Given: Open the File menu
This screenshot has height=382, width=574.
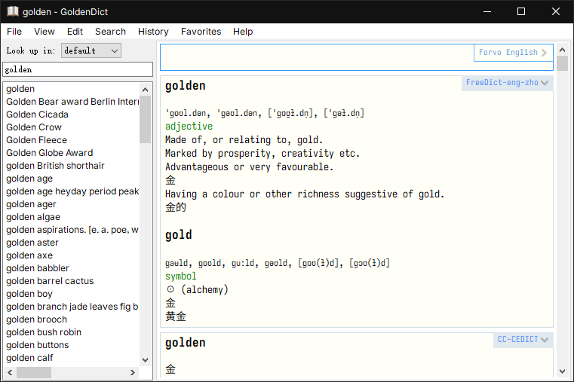Looking at the screenshot, I should coord(14,32).
